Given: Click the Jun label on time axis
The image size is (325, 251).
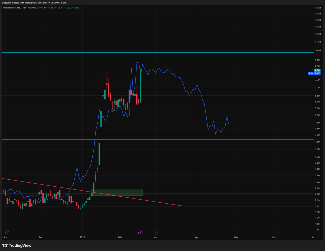Looking at the screenshot, I should pos(274,237).
